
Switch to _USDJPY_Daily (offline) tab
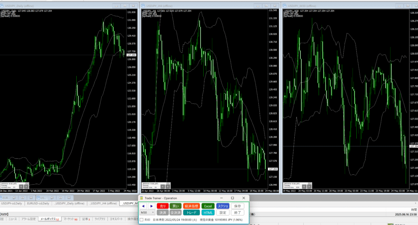coord(69,203)
